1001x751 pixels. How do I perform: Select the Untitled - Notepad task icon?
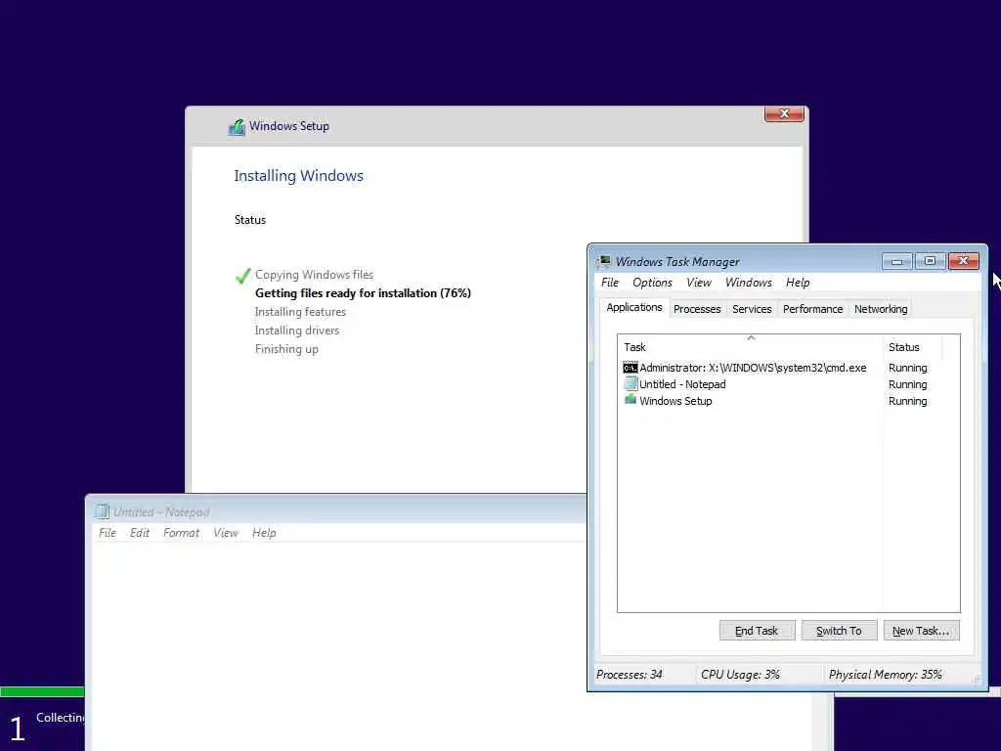click(631, 383)
